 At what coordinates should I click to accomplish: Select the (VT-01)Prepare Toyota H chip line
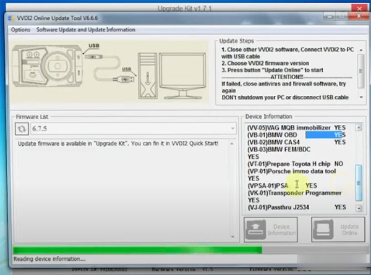[296, 164]
